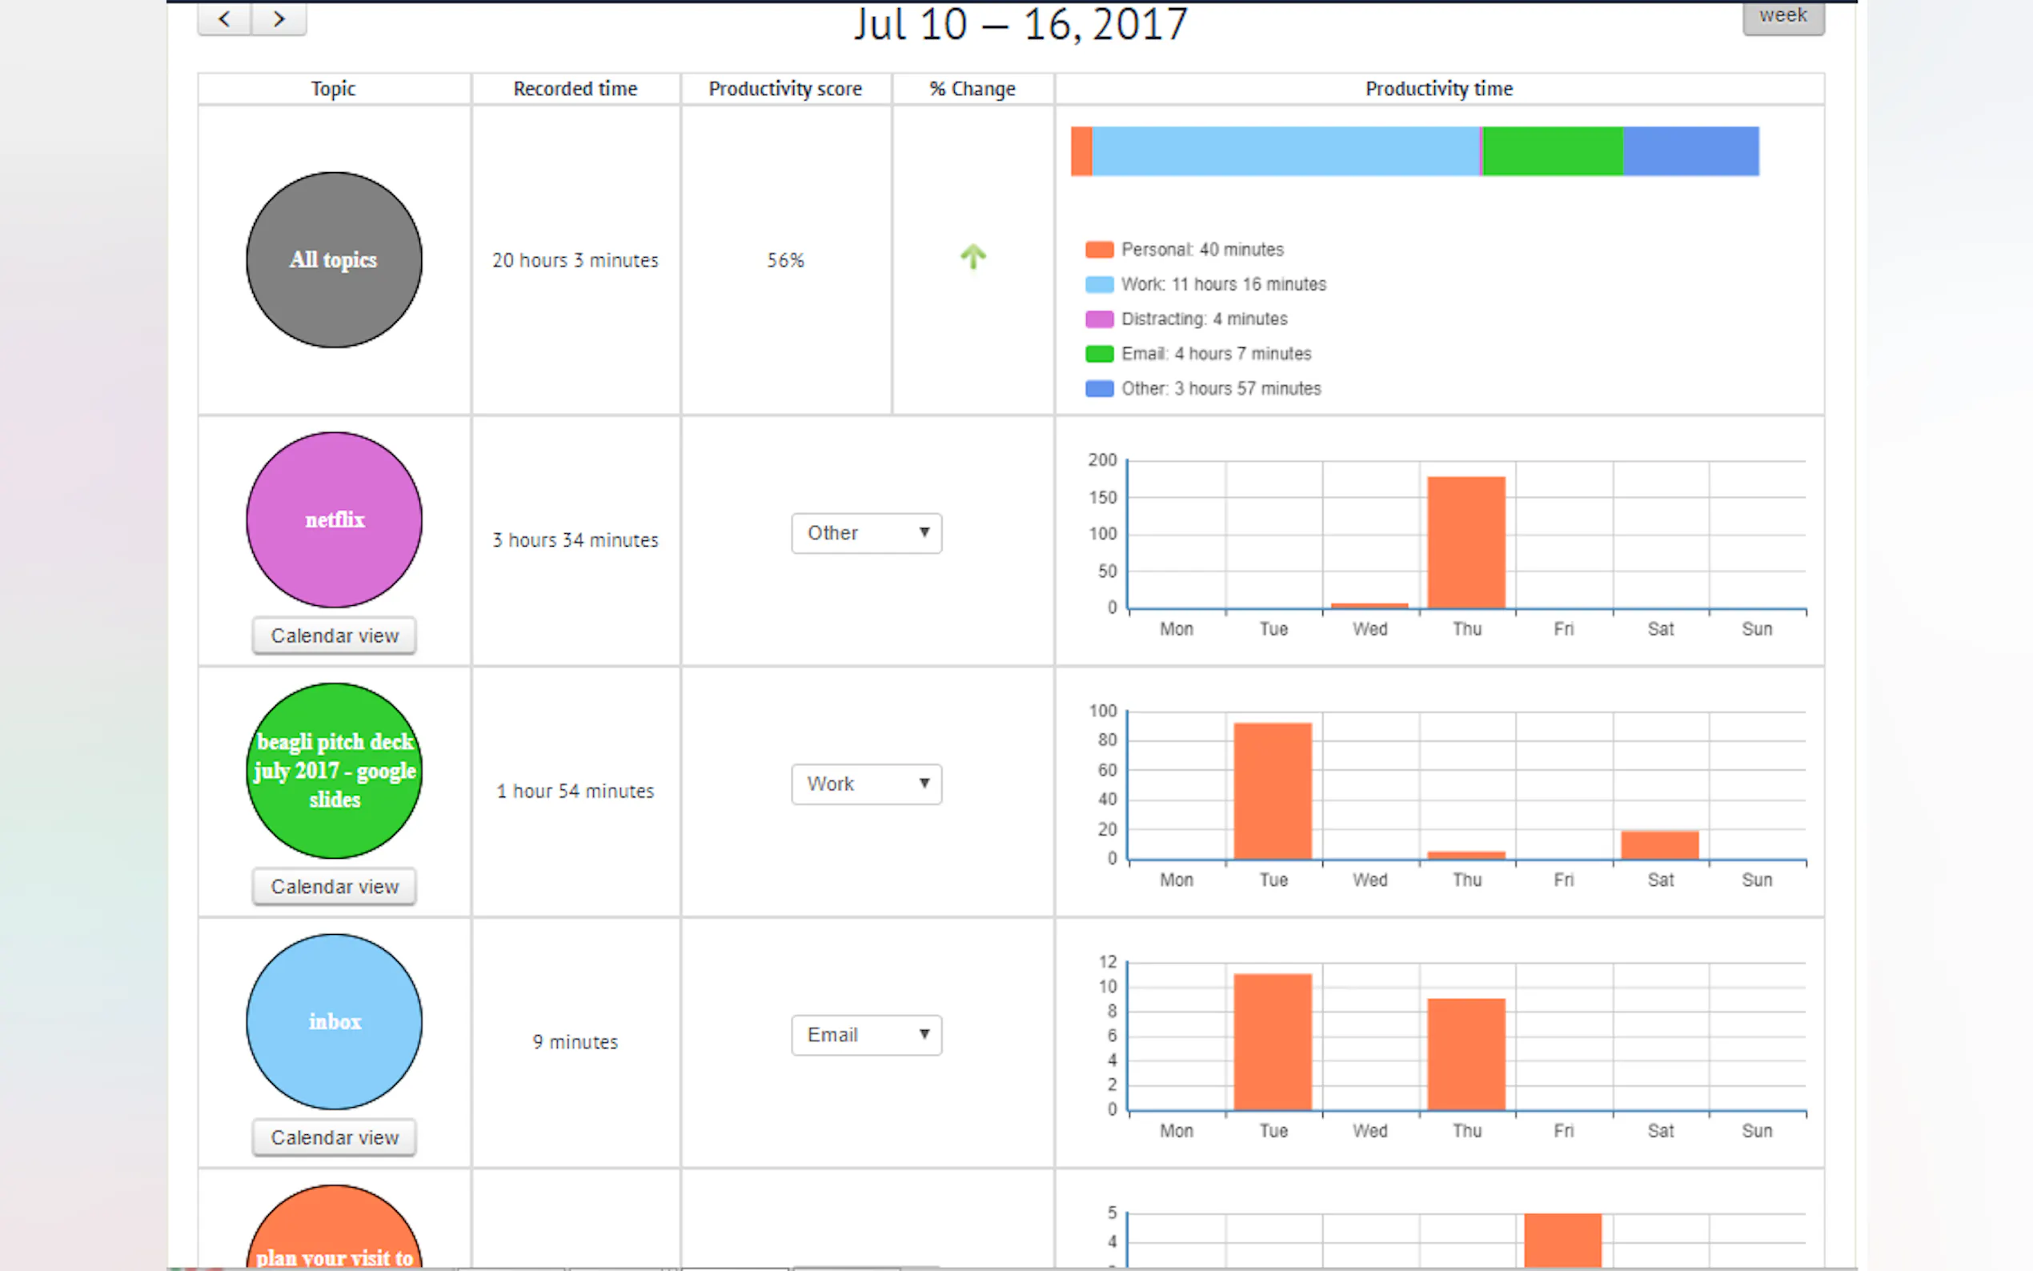Select the green beagli pitch deck circle
This screenshot has width=2033, height=1271.
pyautogui.click(x=334, y=770)
